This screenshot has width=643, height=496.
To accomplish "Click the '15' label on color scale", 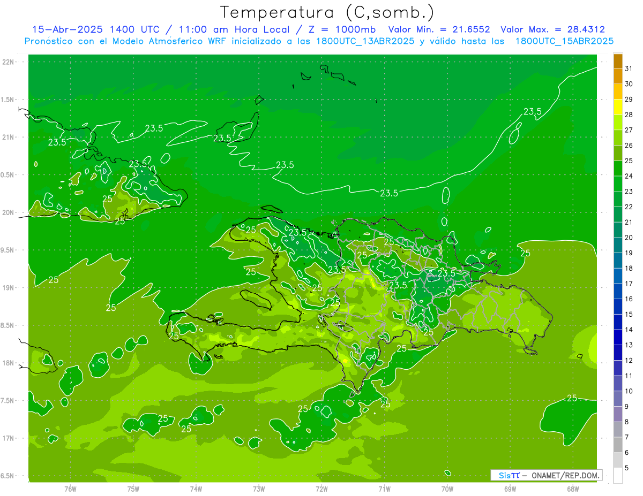I will point(629,314).
